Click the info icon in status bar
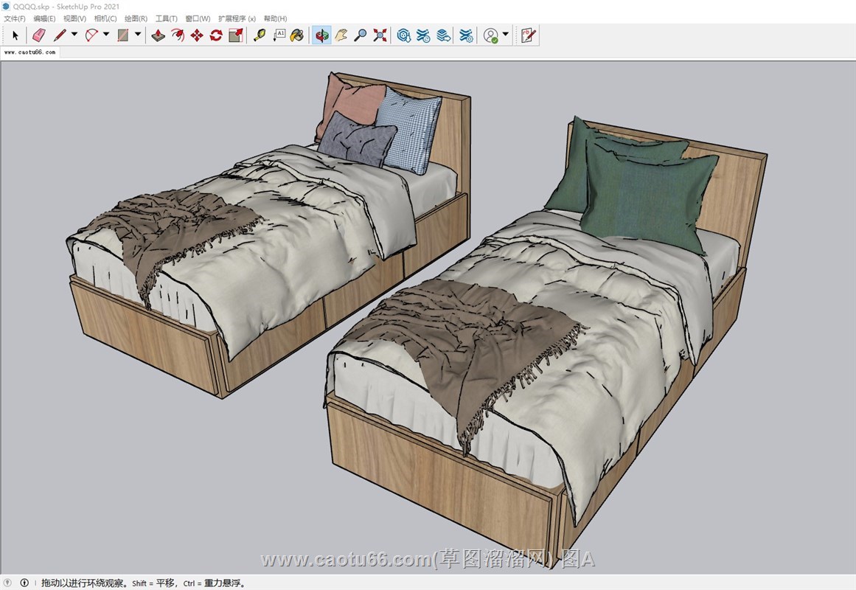 [x=24, y=583]
